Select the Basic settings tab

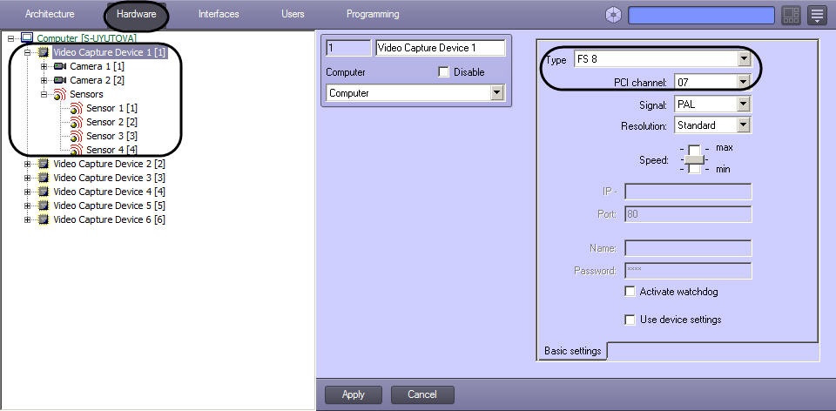pos(573,351)
